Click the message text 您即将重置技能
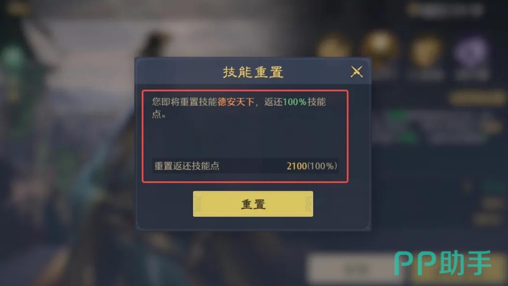The width and height of the screenshot is (508, 286). pyautogui.click(x=185, y=102)
